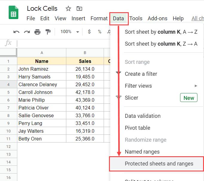Select row 12 header

[x=8, y=146]
